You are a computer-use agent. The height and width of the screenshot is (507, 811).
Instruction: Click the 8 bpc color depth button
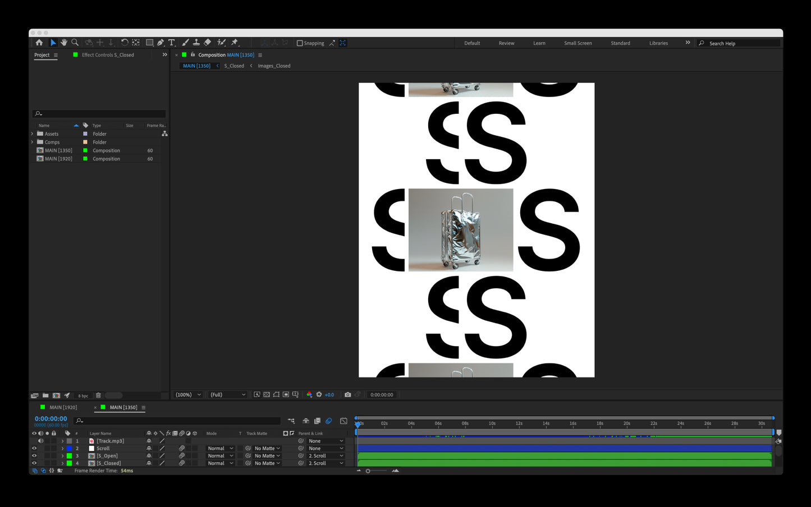(83, 395)
